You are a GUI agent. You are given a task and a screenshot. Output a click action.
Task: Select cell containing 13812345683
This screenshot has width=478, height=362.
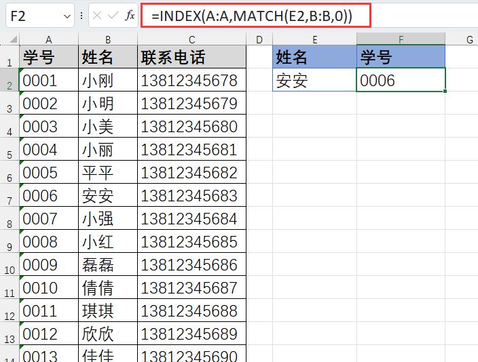191,195
